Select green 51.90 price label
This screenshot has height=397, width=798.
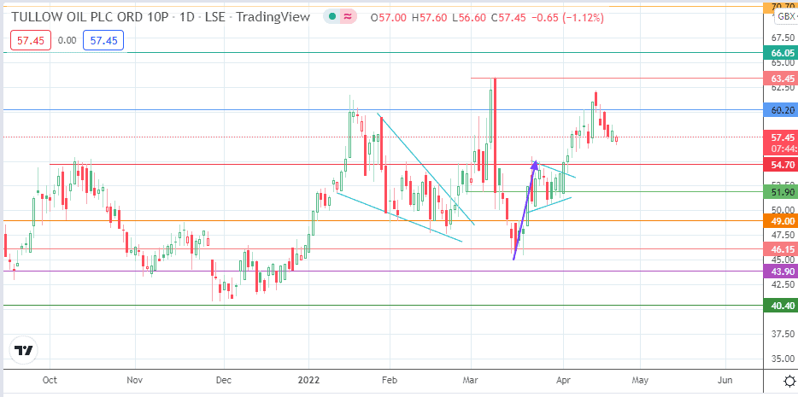781,193
